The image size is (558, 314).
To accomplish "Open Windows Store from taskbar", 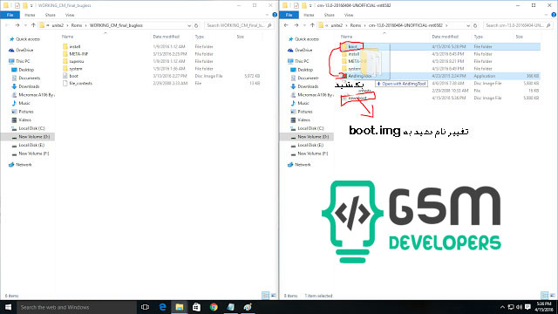I will [196, 307].
